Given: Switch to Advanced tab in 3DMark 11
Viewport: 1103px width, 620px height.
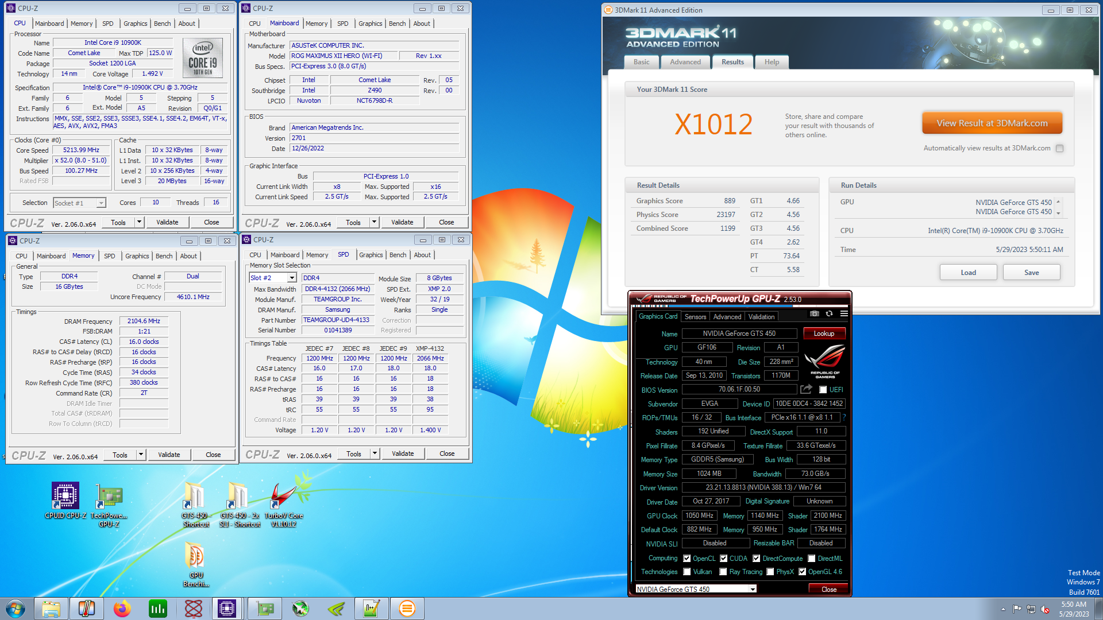Looking at the screenshot, I should click(x=685, y=62).
